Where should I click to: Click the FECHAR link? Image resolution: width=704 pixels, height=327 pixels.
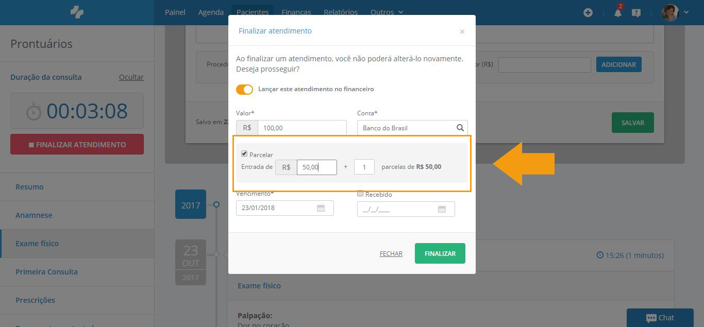click(x=391, y=254)
